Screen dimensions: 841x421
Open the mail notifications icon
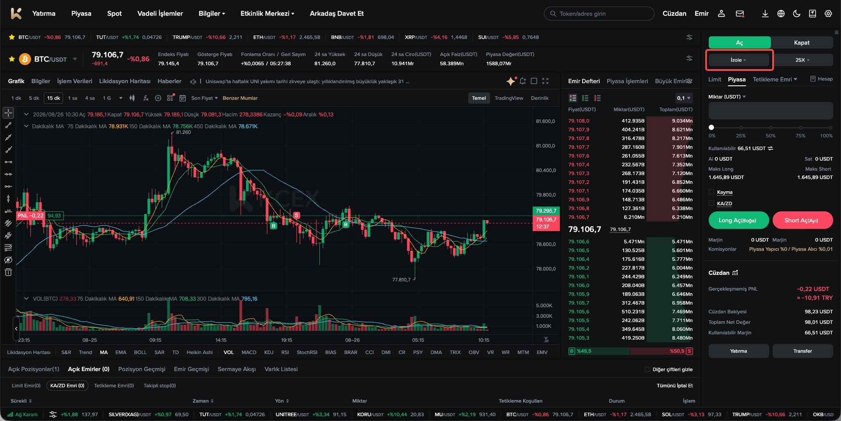tap(740, 14)
